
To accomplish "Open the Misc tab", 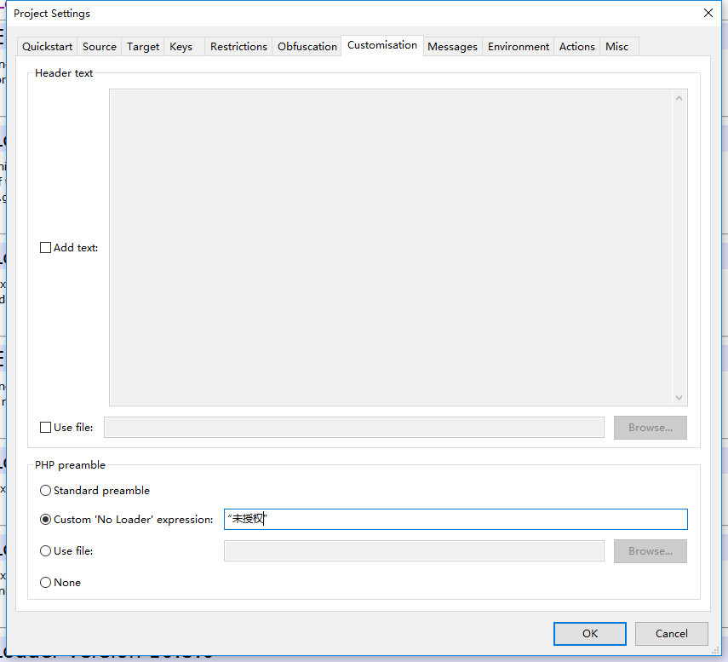I will [x=616, y=46].
